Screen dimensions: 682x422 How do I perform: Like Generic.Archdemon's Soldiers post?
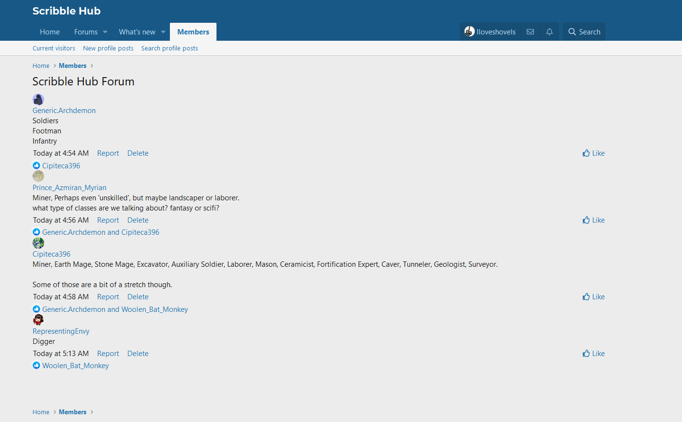(594, 153)
